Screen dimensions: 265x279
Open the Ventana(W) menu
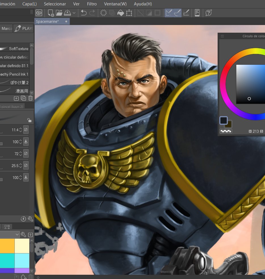tap(115, 4)
